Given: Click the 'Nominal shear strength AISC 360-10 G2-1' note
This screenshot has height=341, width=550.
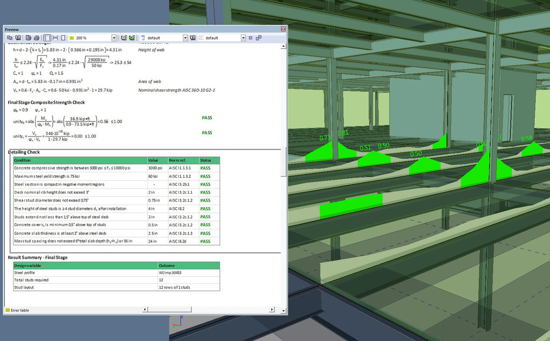Looking at the screenshot, I should [176, 90].
